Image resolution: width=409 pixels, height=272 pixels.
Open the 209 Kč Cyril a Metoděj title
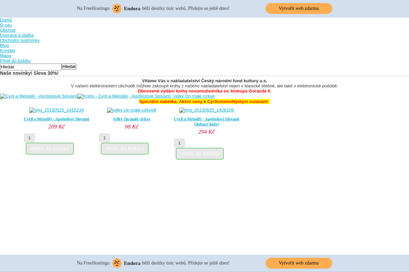tap(57, 119)
